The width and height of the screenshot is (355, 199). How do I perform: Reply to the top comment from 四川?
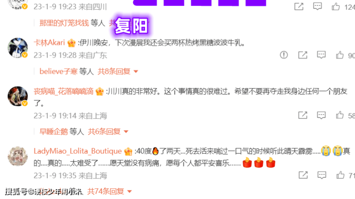[x=318, y=6]
